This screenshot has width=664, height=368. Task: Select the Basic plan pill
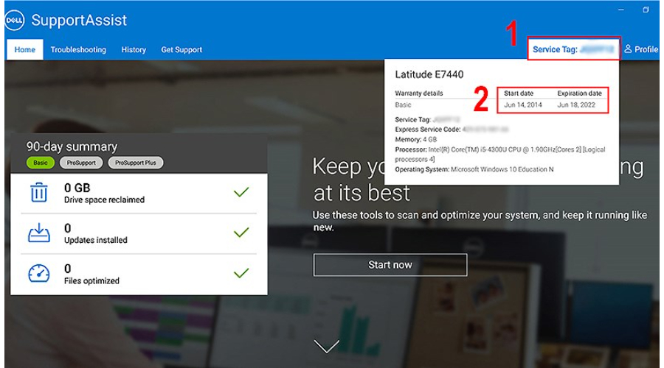(x=41, y=163)
